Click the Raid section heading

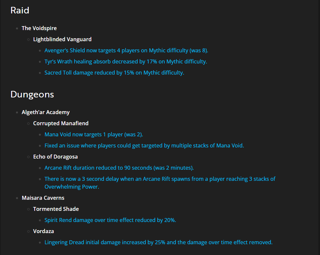[x=20, y=10]
